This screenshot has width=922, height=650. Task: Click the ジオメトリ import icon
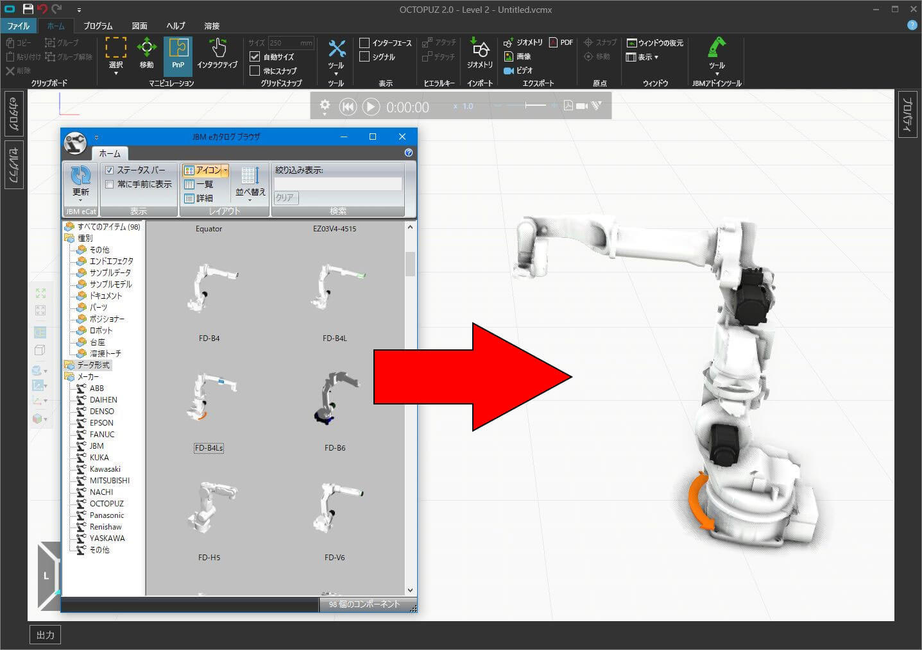[x=479, y=53]
